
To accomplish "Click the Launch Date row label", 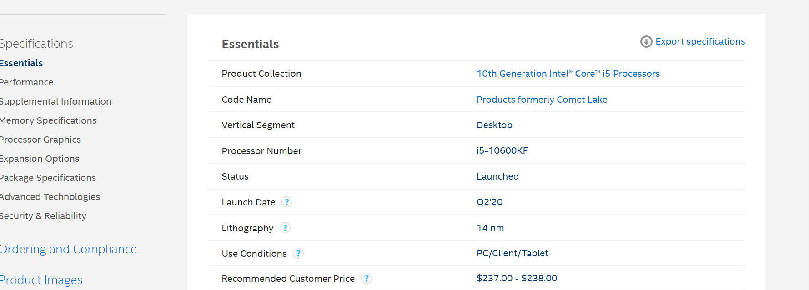I will click(249, 202).
